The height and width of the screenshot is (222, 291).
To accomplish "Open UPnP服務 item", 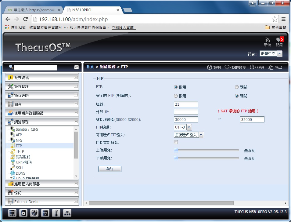I will pos(24,162).
